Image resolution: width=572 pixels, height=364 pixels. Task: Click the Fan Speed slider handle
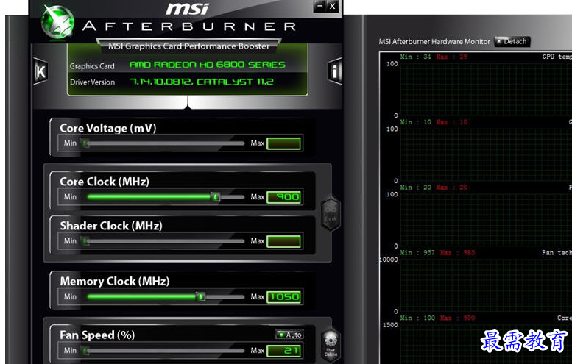pos(86,351)
